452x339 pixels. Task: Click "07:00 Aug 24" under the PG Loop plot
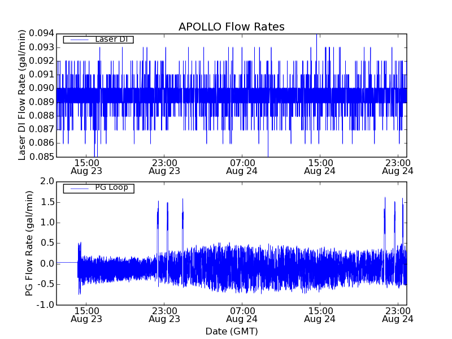[x=242, y=315]
